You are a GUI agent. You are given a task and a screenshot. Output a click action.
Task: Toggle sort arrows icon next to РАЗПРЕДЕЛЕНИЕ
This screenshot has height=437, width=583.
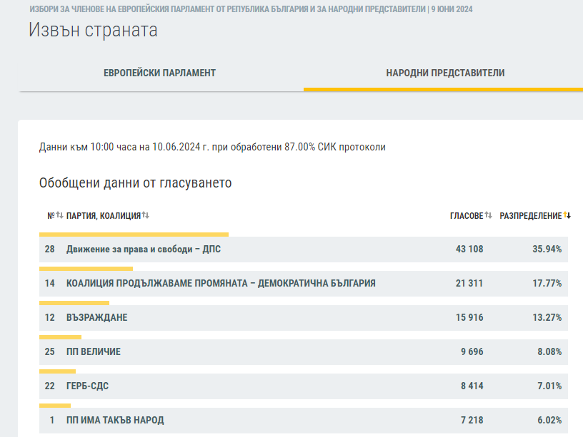[568, 215]
